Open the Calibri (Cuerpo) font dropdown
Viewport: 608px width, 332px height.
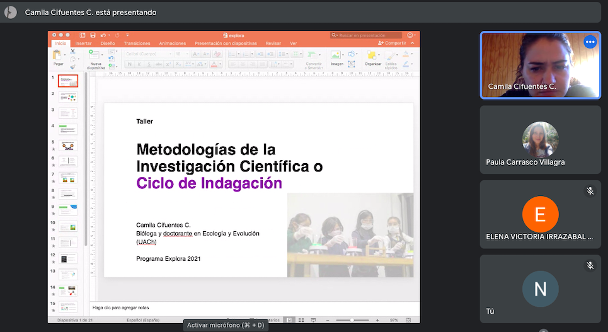149,54
